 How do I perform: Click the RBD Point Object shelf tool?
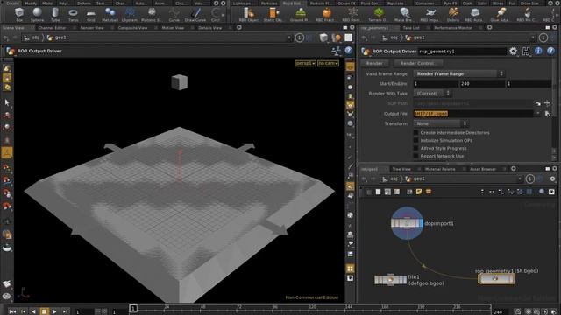click(352, 14)
